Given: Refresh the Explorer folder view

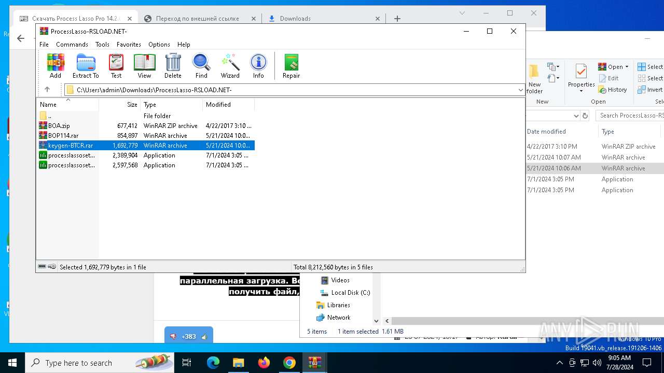Looking at the screenshot, I should coord(585,116).
